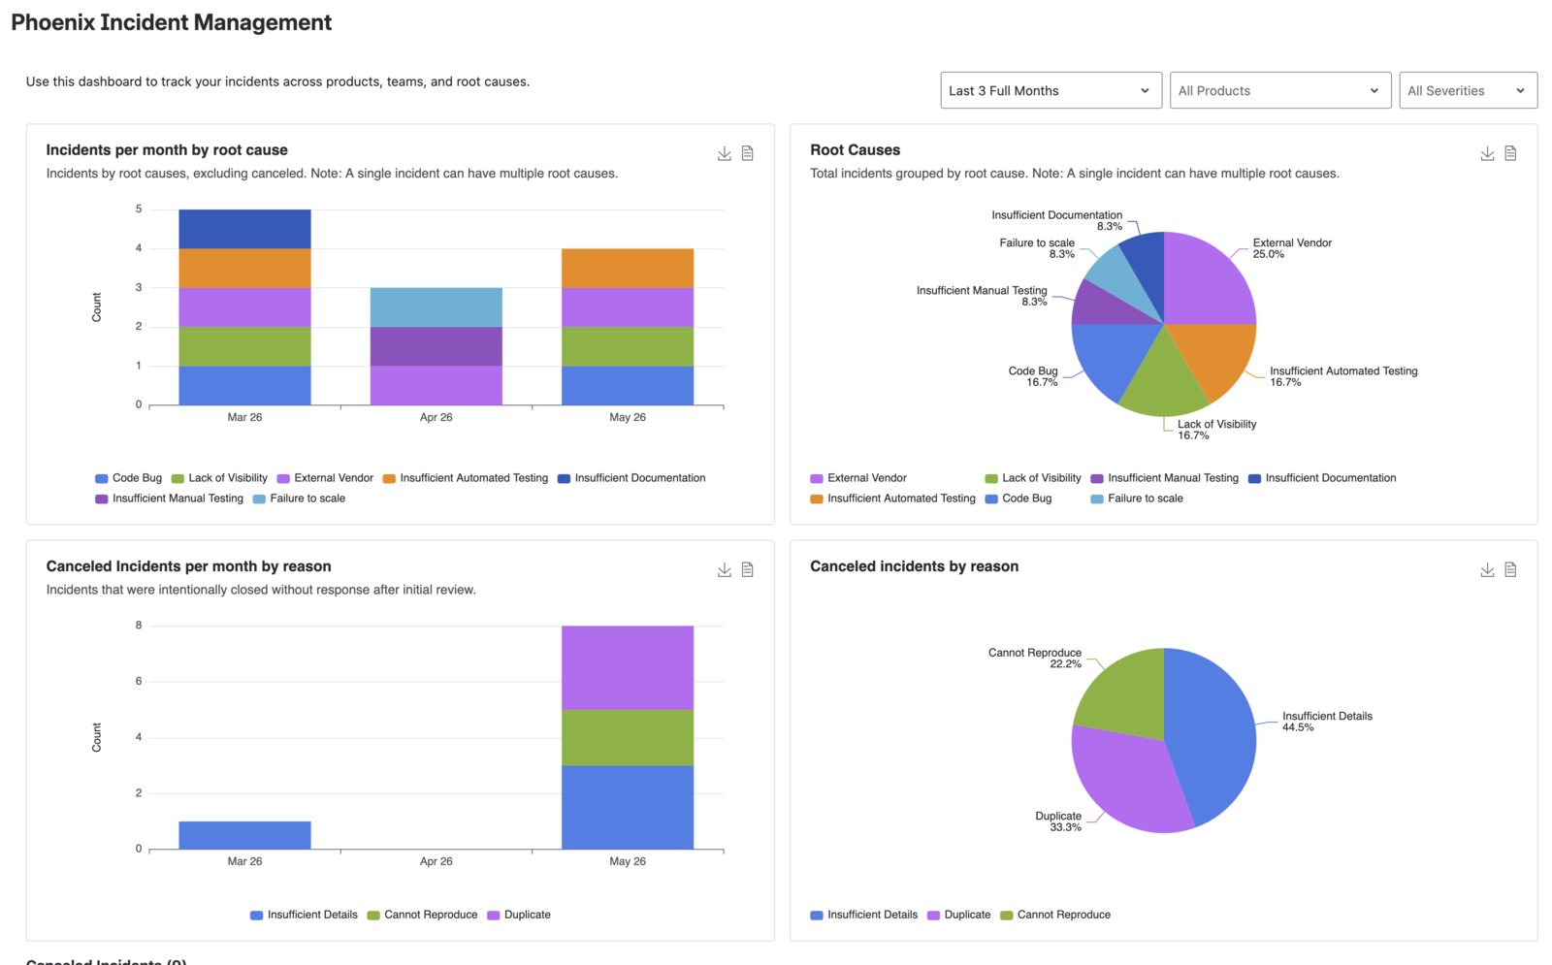Open data view icon for Root Causes panel

pyautogui.click(x=1510, y=153)
